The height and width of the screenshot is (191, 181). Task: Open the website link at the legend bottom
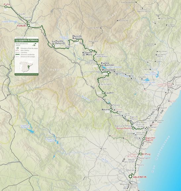click(x=26, y=74)
